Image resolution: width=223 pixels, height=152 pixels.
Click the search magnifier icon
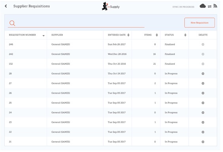click(12, 23)
